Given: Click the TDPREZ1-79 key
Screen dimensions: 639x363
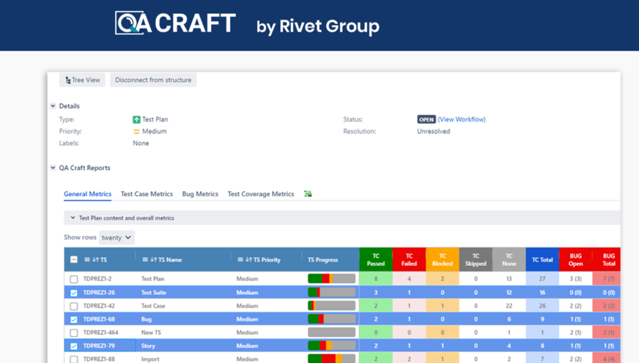Looking at the screenshot, I should coord(99,346).
